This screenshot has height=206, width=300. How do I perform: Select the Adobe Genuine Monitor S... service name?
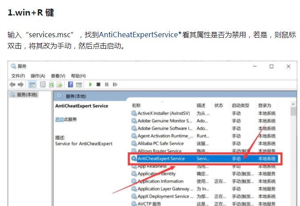(165, 120)
